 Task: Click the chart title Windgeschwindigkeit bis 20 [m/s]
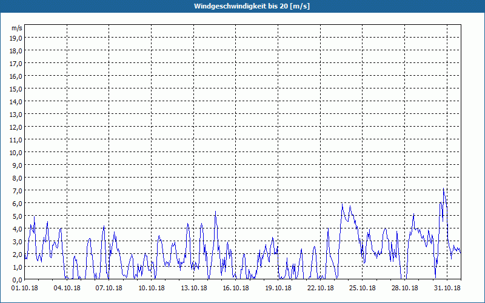pos(252,6)
